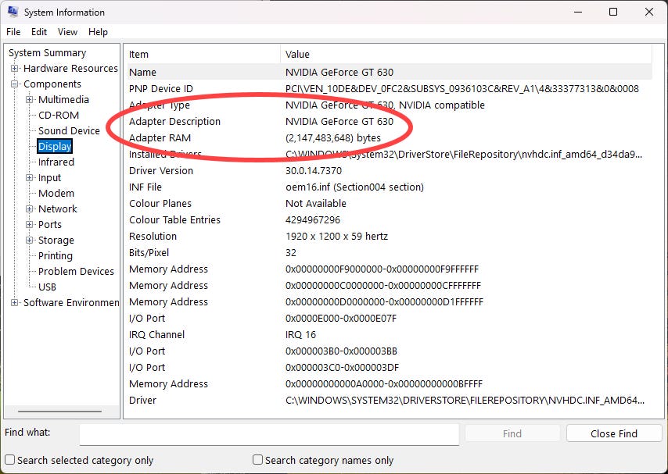Click the 'Find what' search field
Image resolution: width=668 pixels, height=474 pixels.
[x=269, y=434]
